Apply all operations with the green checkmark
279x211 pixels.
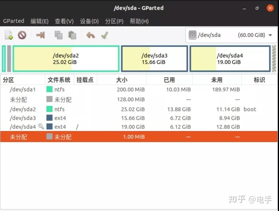coord(105,35)
